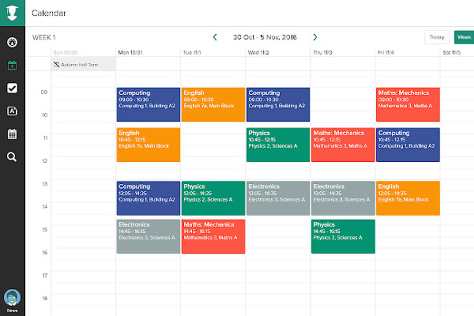
Task: Click the 30 Oct - 5 Nov date range
Action: 265,37
